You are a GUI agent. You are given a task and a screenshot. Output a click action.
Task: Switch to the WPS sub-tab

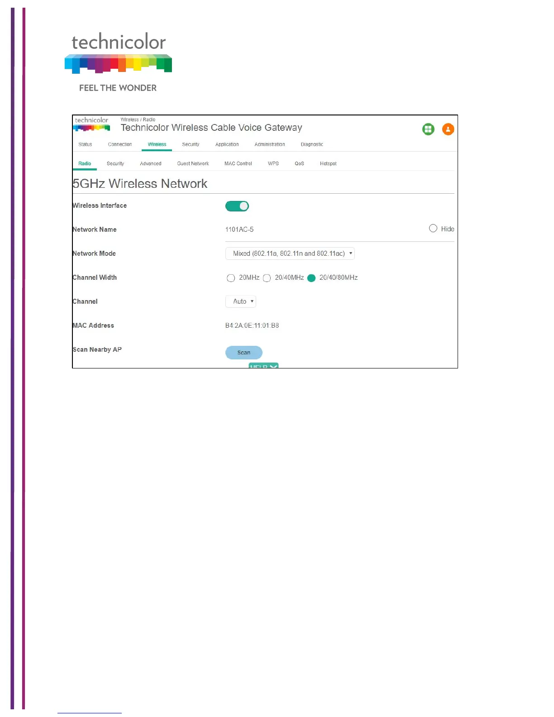(x=273, y=163)
